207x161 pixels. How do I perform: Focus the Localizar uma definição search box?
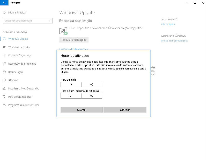click(28, 21)
